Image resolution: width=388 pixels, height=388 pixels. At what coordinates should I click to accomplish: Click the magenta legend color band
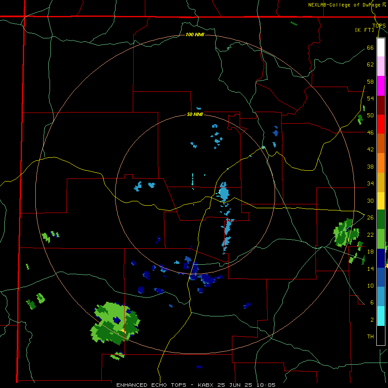(x=381, y=86)
